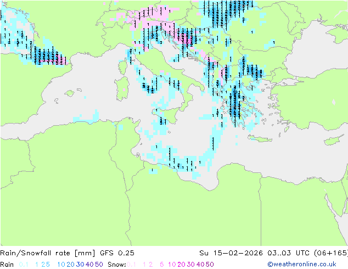The width and height of the screenshot is (348, 269).
Task: Click the Rain legend value 20
Action: point(70,265)
